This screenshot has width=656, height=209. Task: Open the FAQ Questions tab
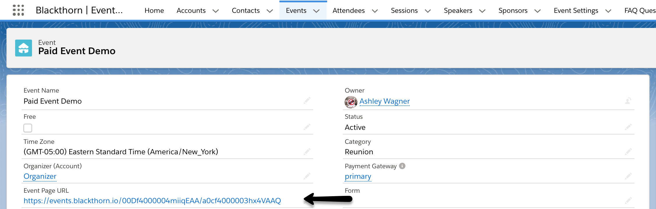[x=640, y=10]
